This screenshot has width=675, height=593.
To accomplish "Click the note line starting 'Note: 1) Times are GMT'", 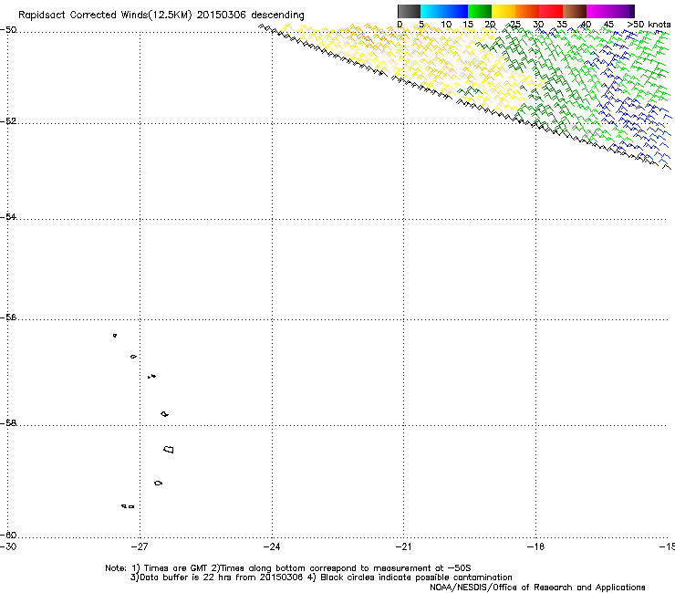I will [x=288, y=568].
